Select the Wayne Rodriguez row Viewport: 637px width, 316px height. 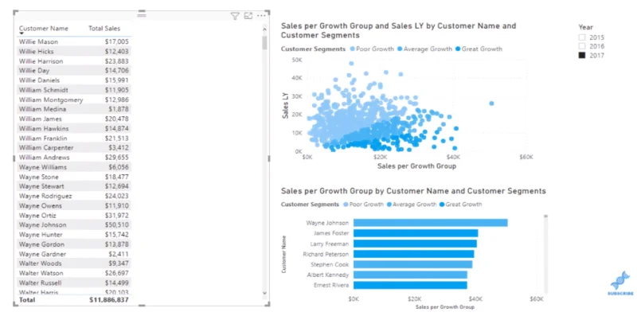(x=74, y=196)
